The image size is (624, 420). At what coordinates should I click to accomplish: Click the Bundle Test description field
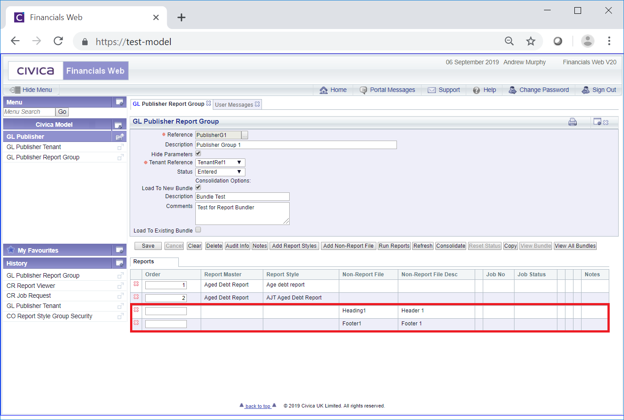pyautogui.click(x=242, y=197)
